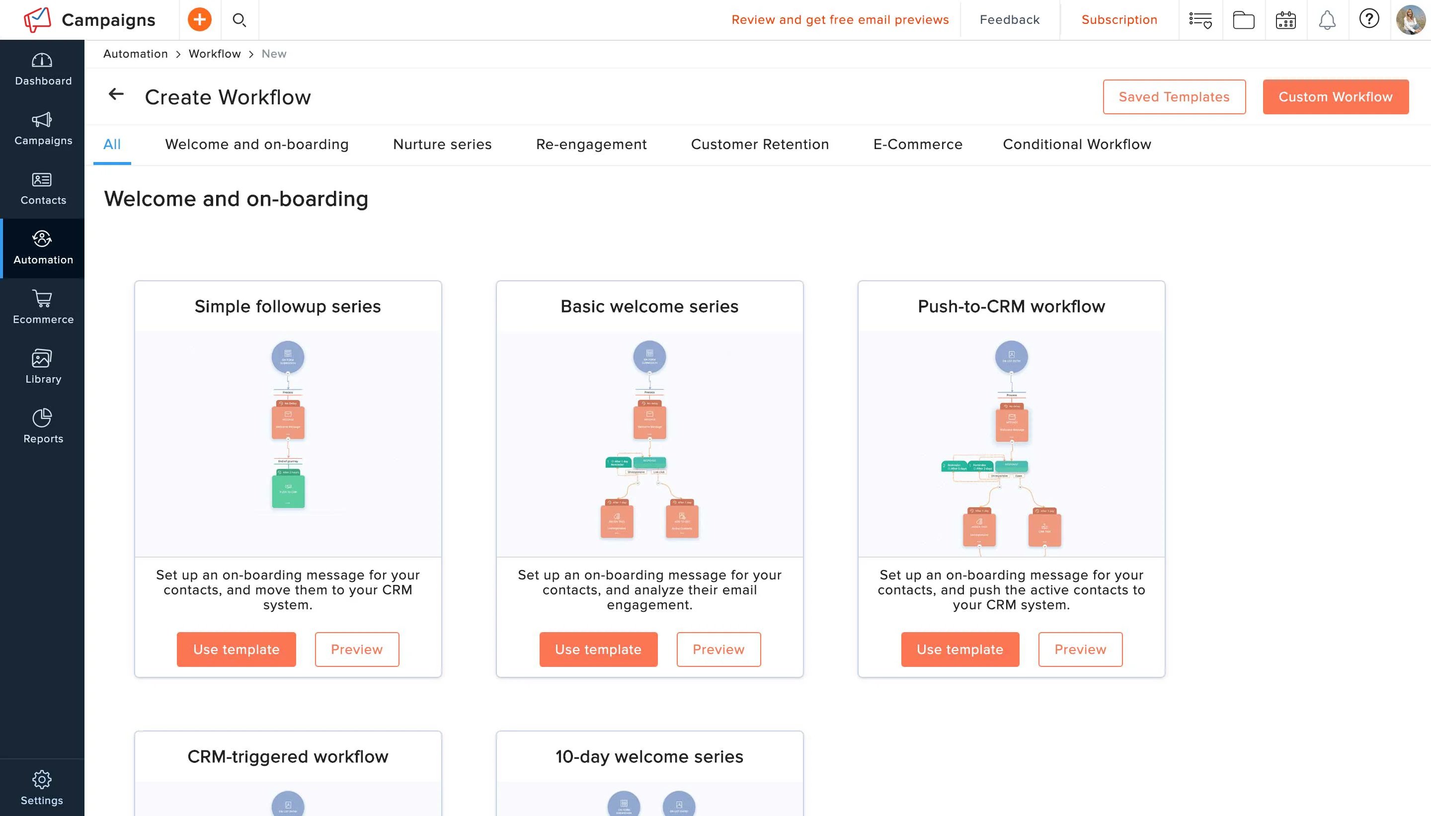The image size is (1431, 816).
Task: Use template for Basic welcome series
Action: 598,649
